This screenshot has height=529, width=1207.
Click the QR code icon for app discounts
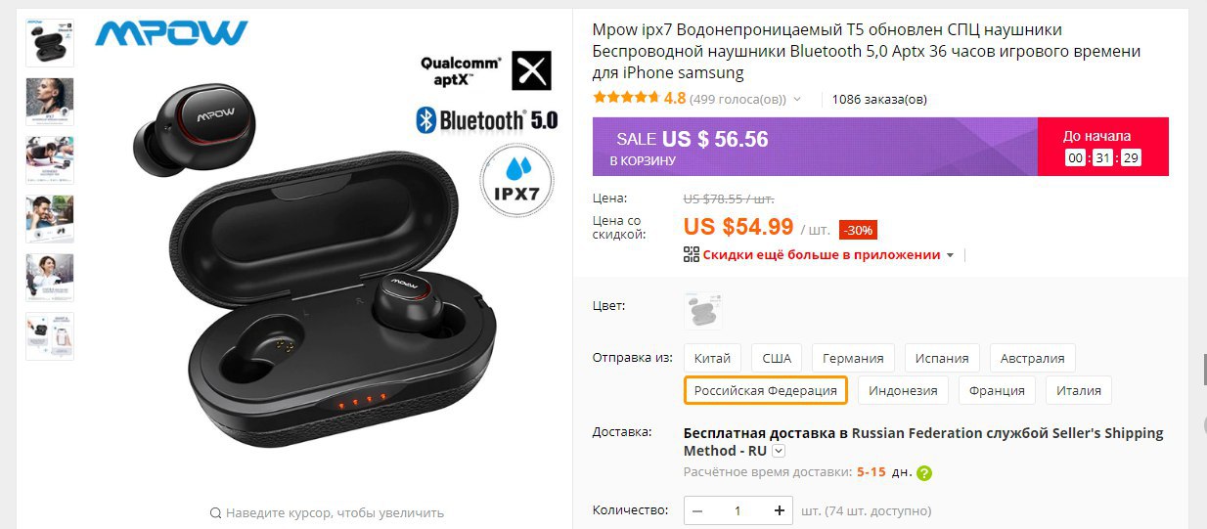[691, 254]
